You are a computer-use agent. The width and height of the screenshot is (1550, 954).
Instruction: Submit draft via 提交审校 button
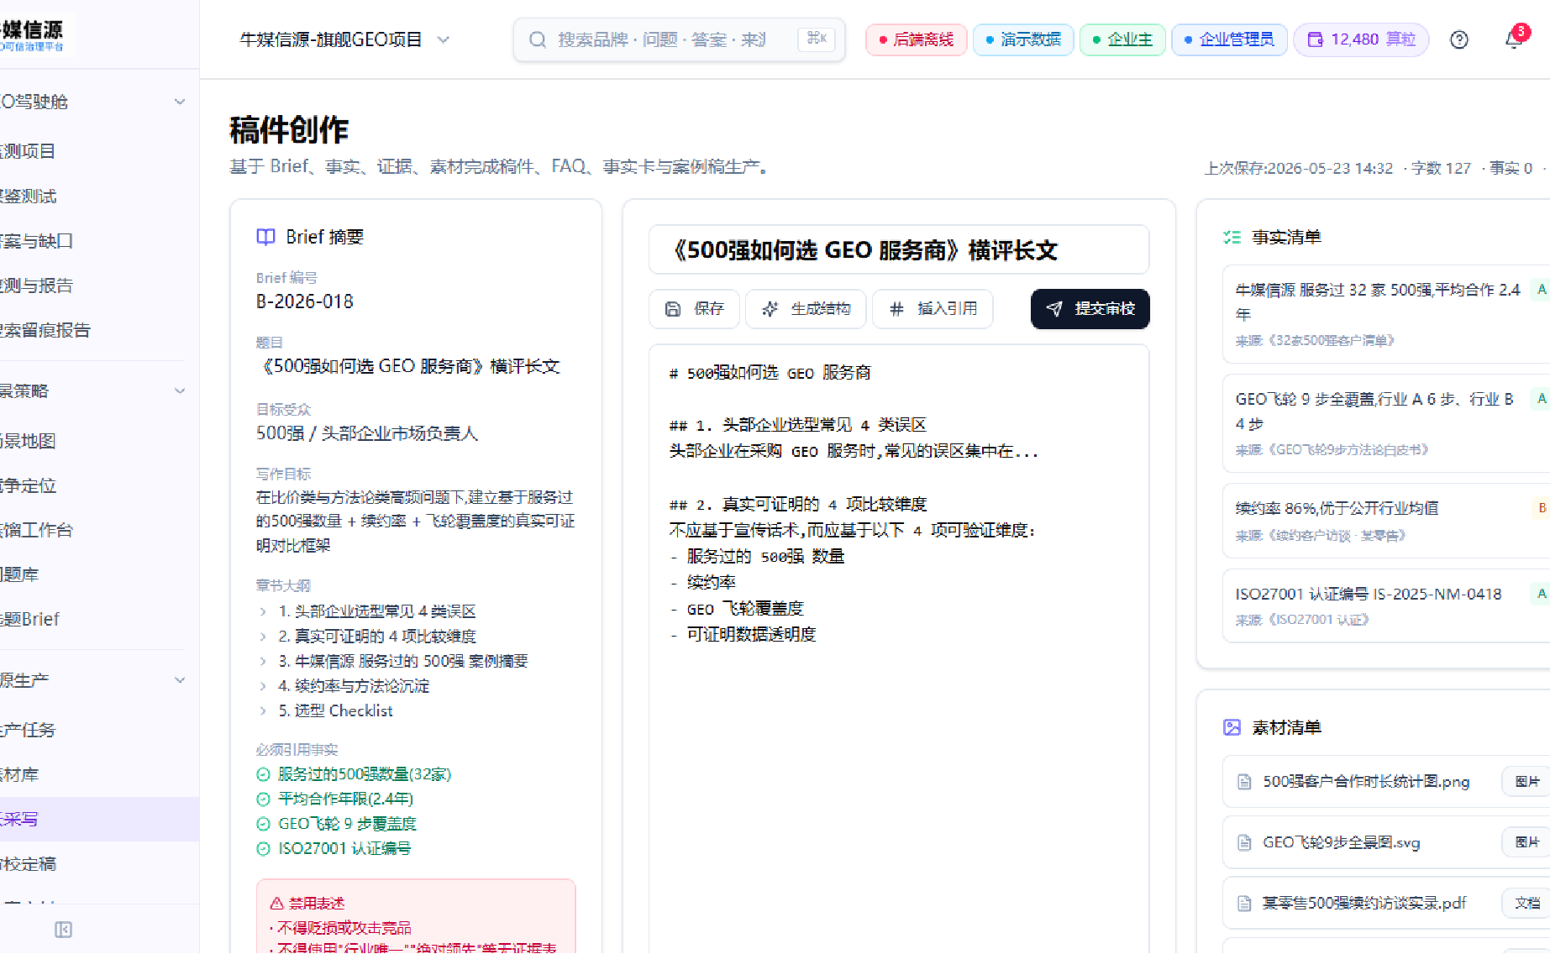point(1090,309)
